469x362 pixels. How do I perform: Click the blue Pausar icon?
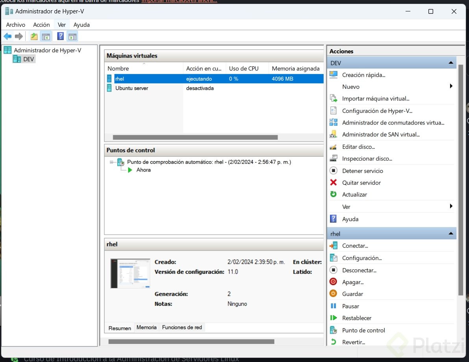(333, 306)
